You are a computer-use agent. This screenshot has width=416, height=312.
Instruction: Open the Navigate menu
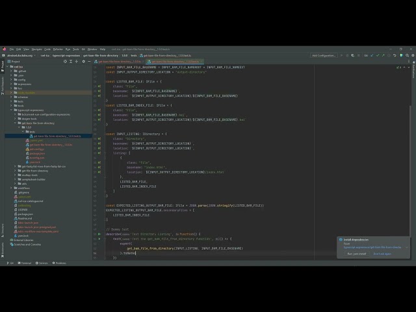tap(36, 49)
